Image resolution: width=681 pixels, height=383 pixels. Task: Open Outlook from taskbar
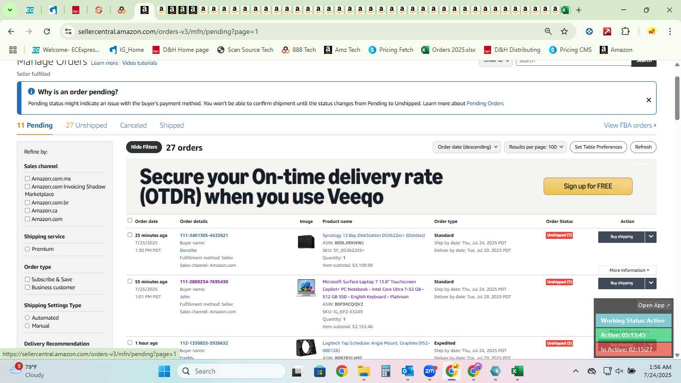coord(408,371)
